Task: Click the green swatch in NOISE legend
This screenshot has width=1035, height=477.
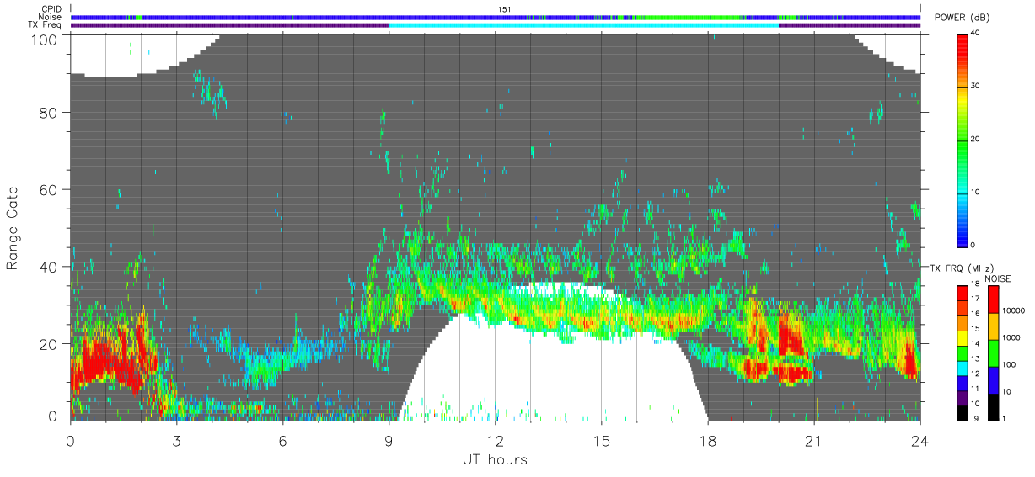Action: point(994,352)
